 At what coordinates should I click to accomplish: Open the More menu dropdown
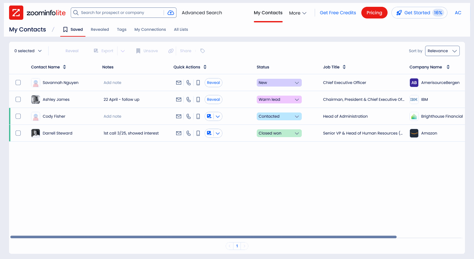[x=298, y=13]
